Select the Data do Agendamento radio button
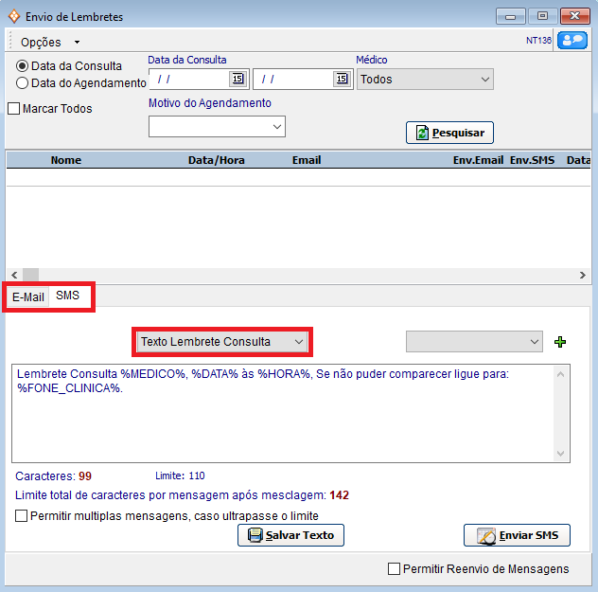The image size is (598, 592). pyautogui.click(x=22, y=83)
